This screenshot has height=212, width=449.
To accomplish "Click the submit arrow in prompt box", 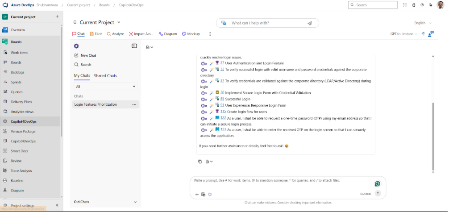I will pos(378,193).
